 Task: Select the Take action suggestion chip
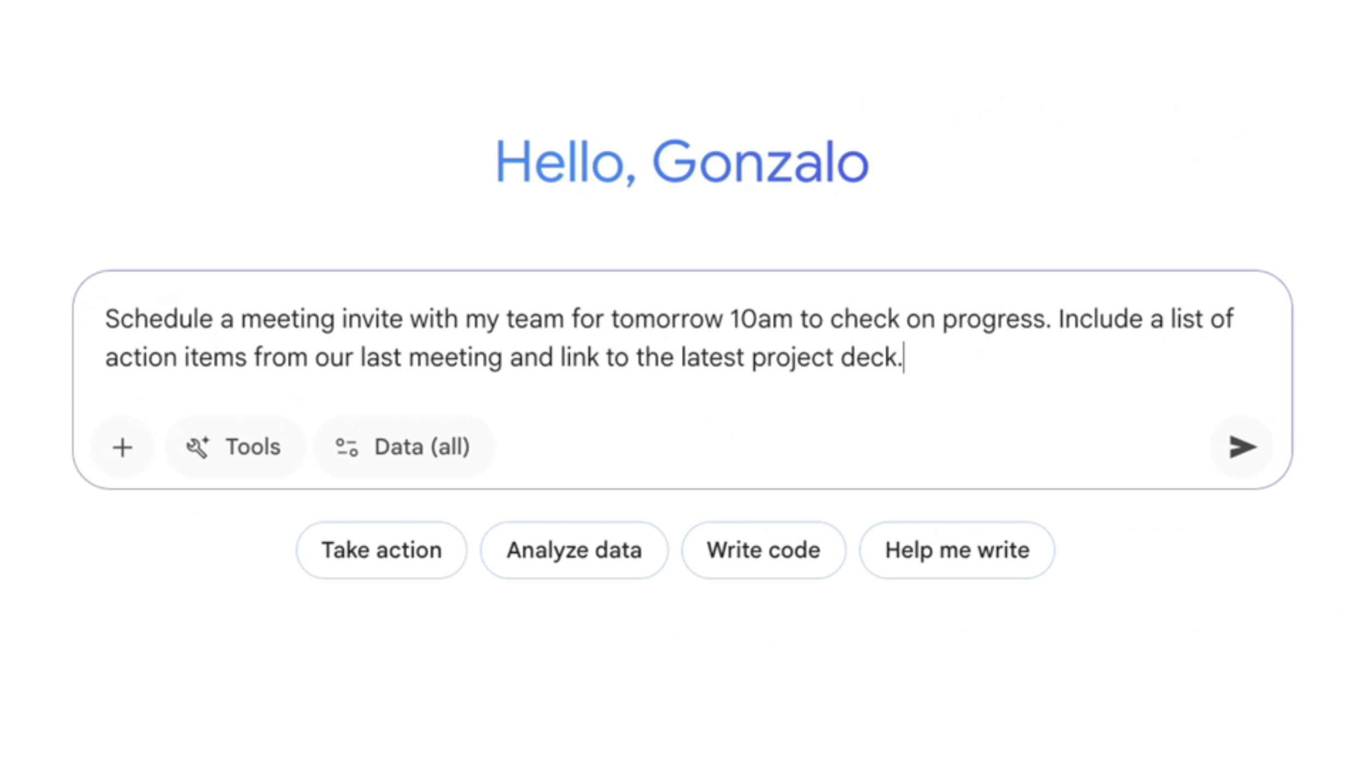(382, 550)
